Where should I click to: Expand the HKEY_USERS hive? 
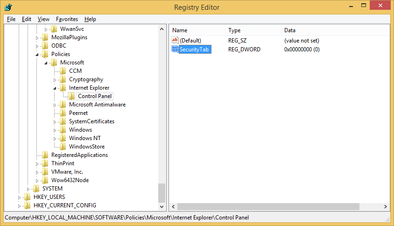click(x=19, y=198)
